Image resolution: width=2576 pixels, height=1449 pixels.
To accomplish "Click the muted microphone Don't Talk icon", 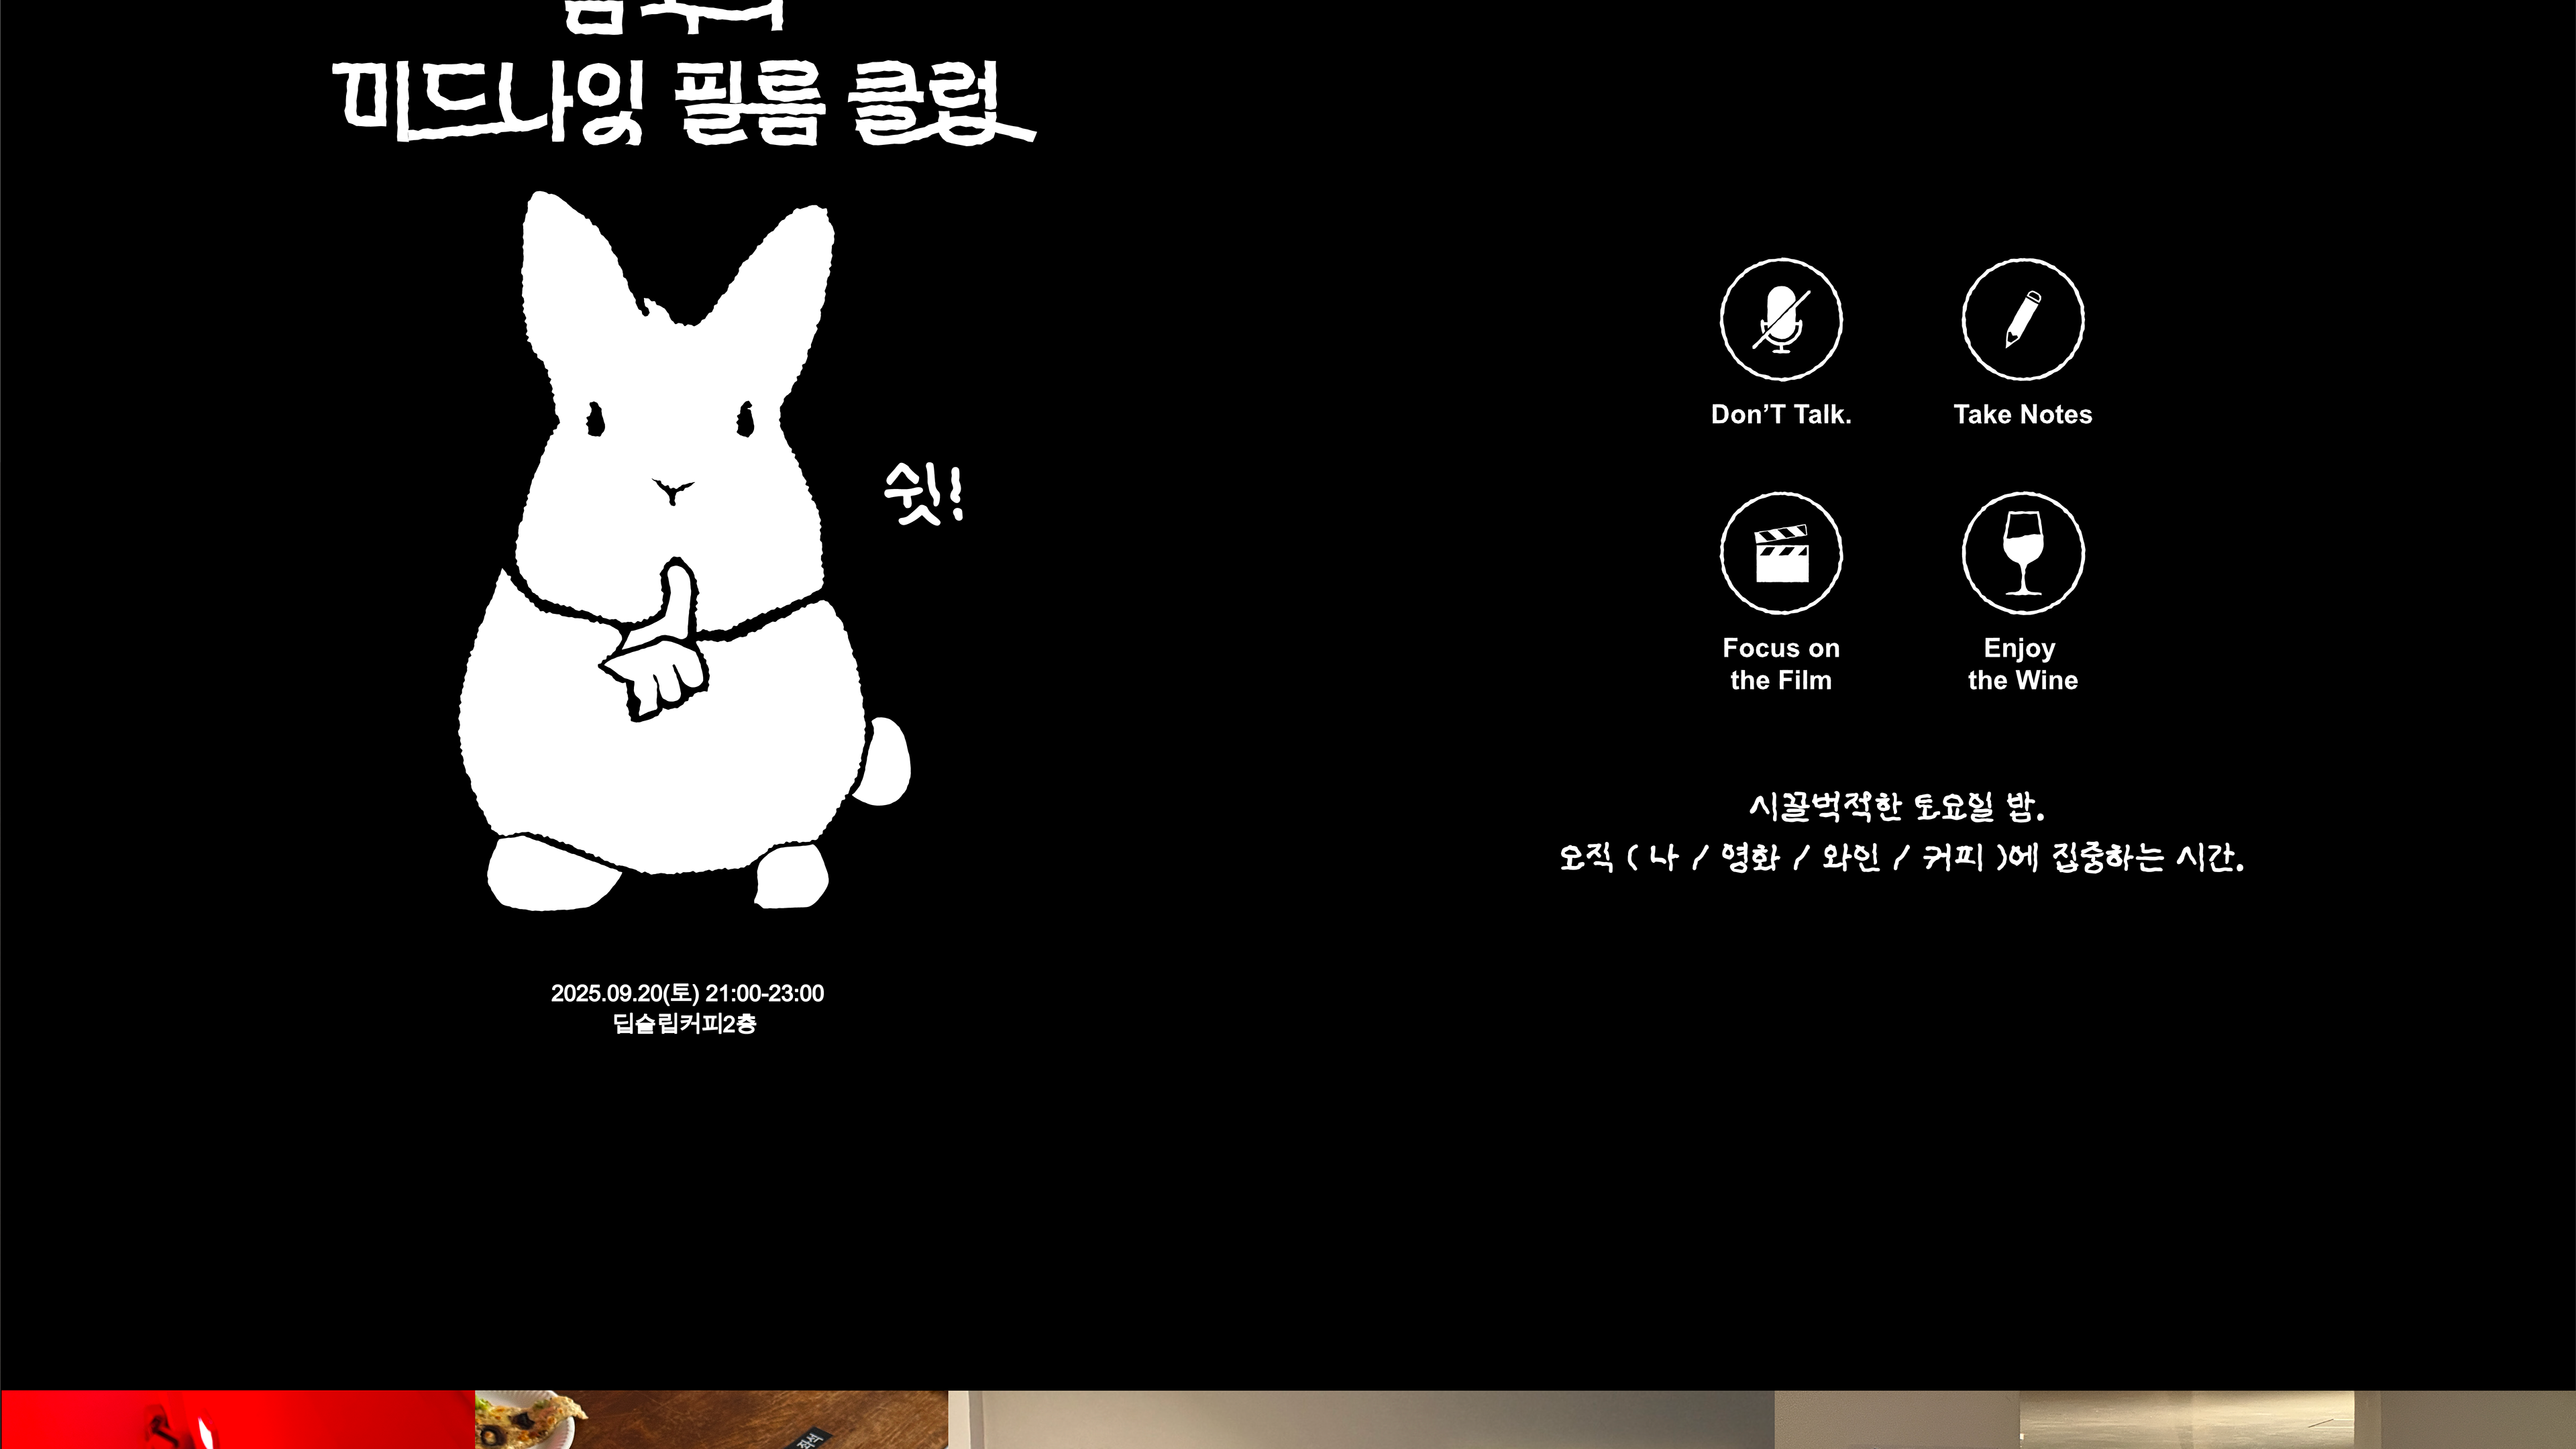I will pyautogui.click(x=1781, y=320).
